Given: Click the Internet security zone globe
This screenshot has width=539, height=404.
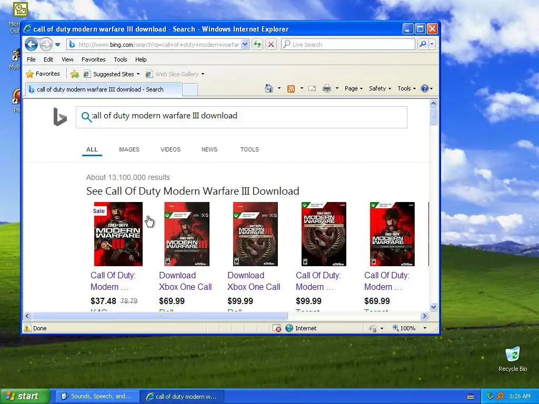Looking at the screenshot, I should (289, 328).
